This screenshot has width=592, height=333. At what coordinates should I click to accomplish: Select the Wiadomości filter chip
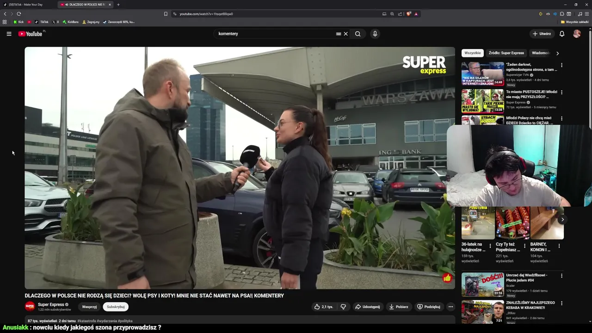[541, 53]
